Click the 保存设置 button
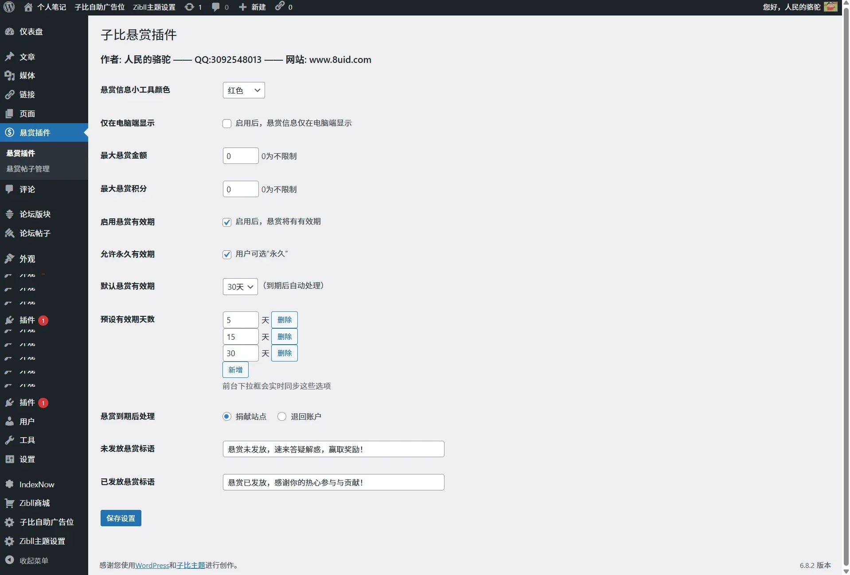This screenshot has width=850, height=575. click(120, 518)
